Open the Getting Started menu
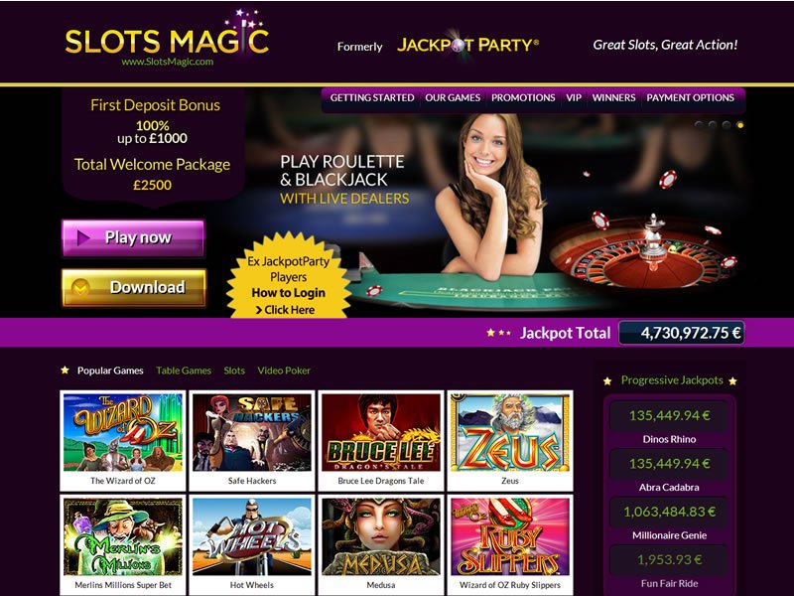This screenshot has height=596, width=794. pyautogui.click(x=372, y=97)
